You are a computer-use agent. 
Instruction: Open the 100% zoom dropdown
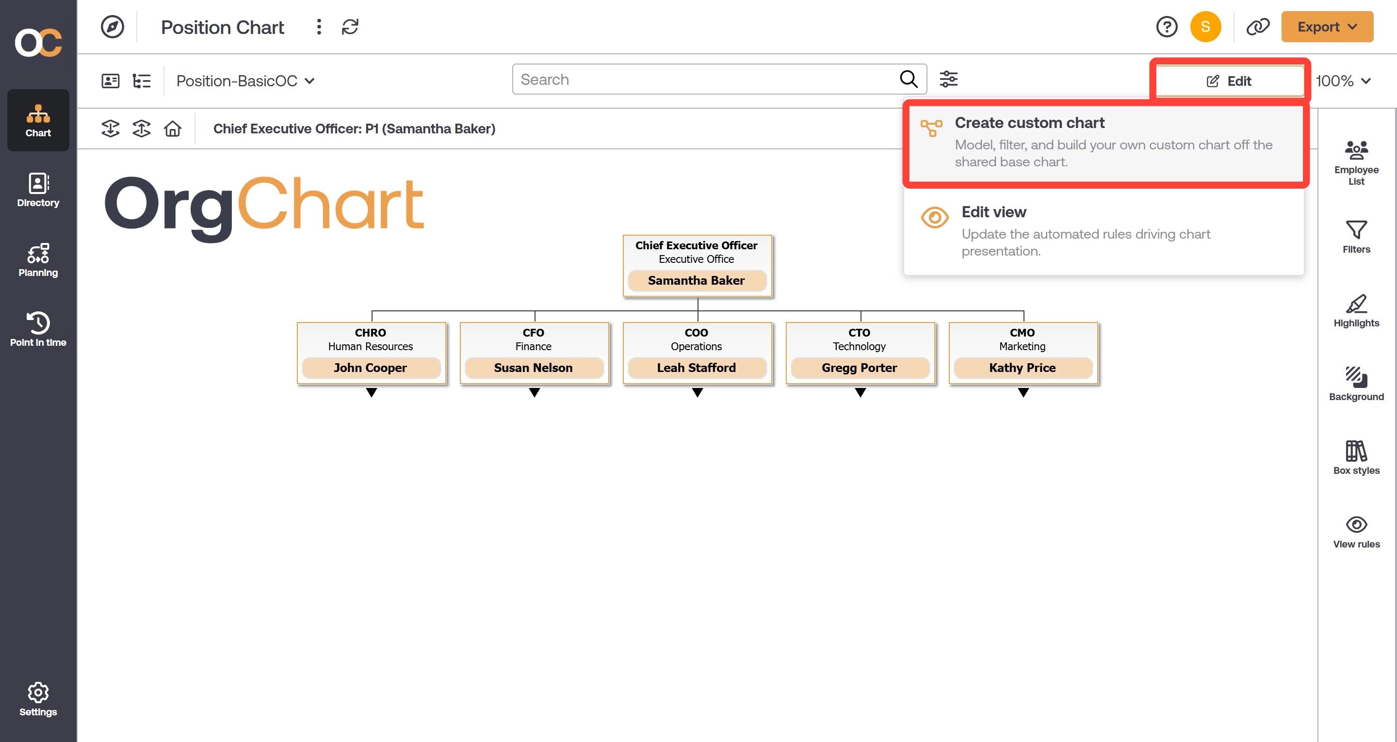1343,81
